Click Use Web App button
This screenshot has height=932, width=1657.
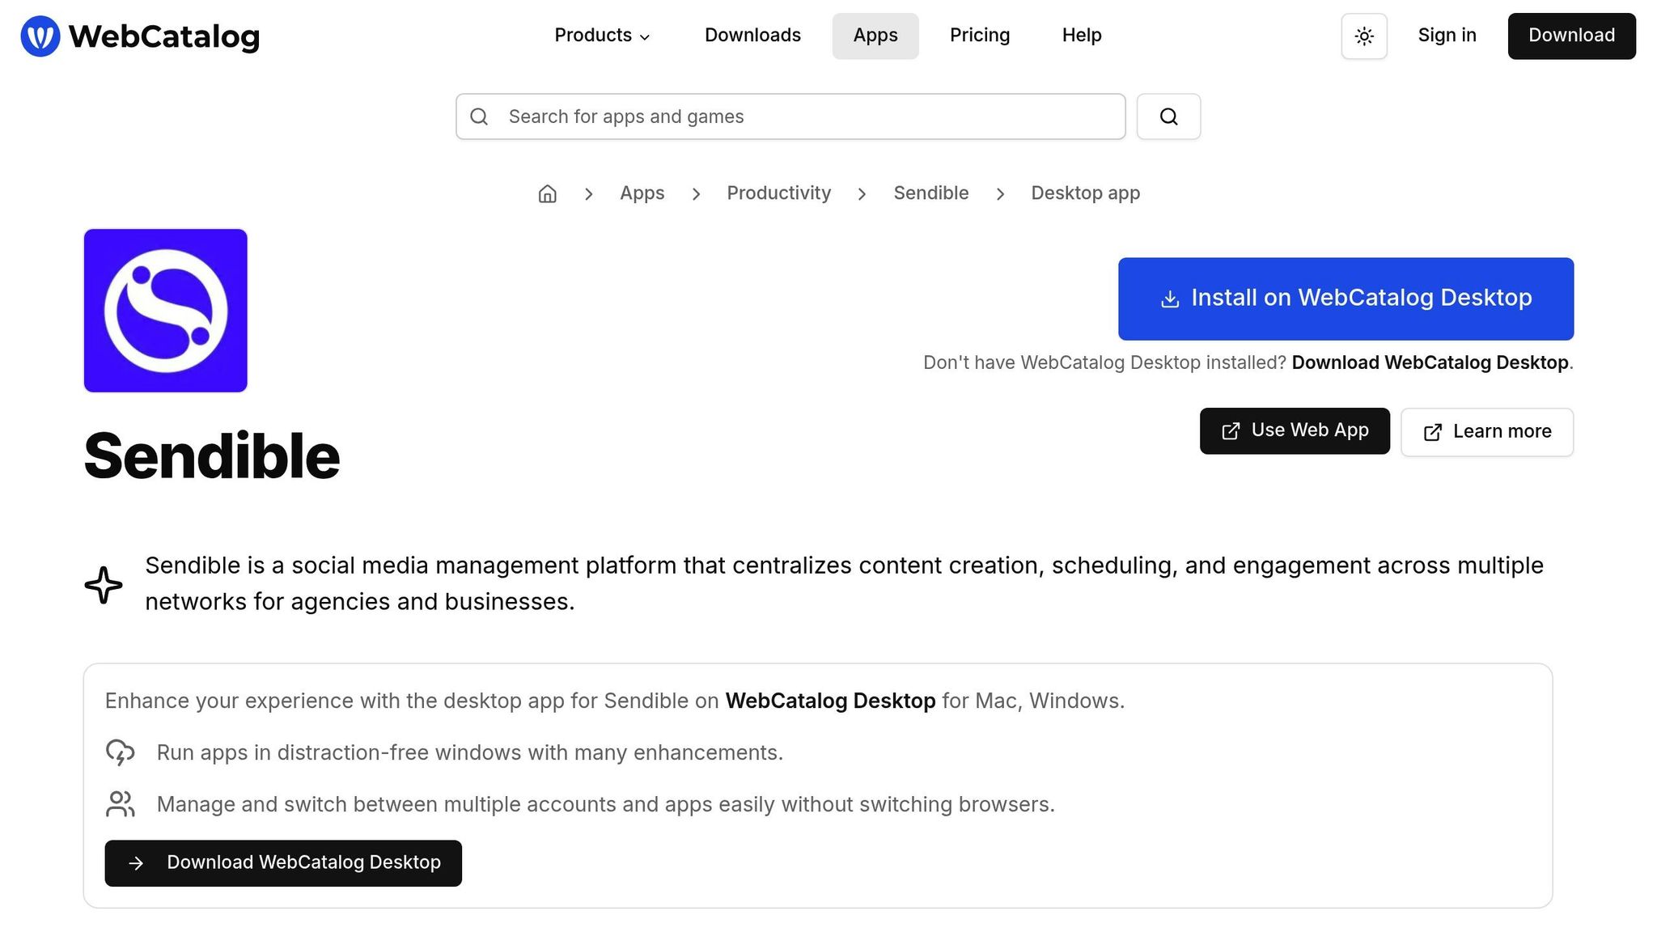tap(1295, 431)
